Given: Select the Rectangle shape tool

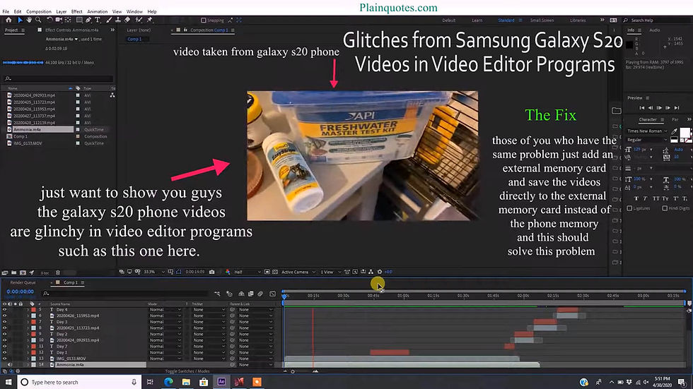Looking at the screenshot, I should [x=79, y=20].
